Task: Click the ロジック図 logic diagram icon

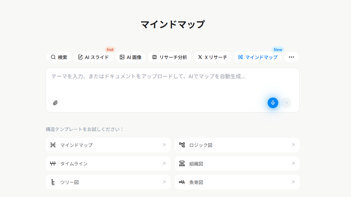Action: tap(182, 145)
